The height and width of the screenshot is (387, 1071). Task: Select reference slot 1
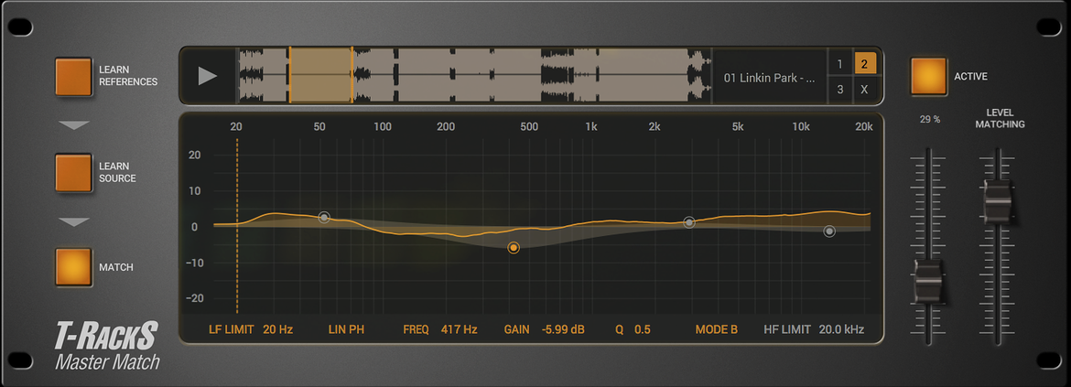pos(840,65)
